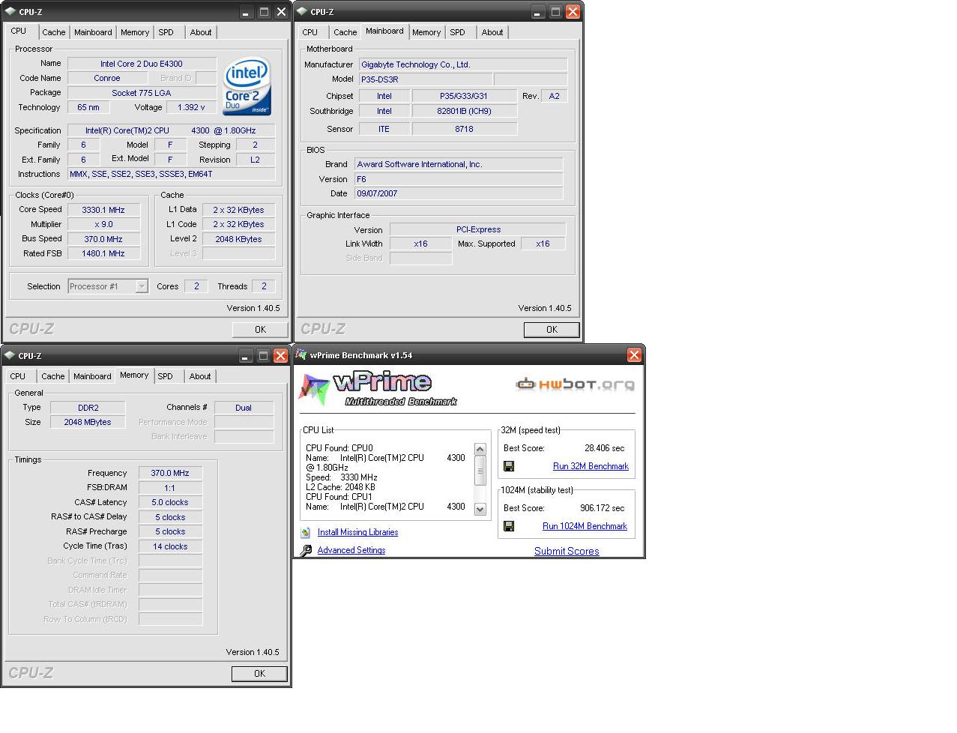Click the FSB:DRAM 1:1 value
This screenshot has height=733, width=957.
pyautogui.click(x=170, y=487)
